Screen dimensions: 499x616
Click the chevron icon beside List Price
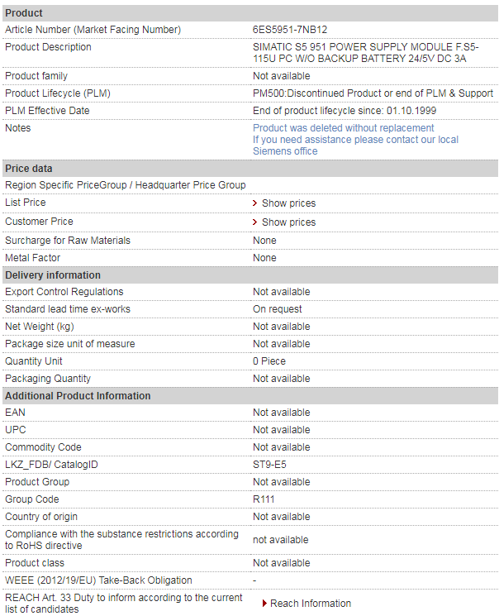pos(255,203)
